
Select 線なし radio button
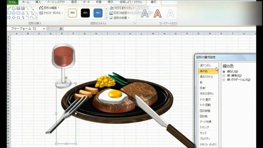tap(224, 72)
